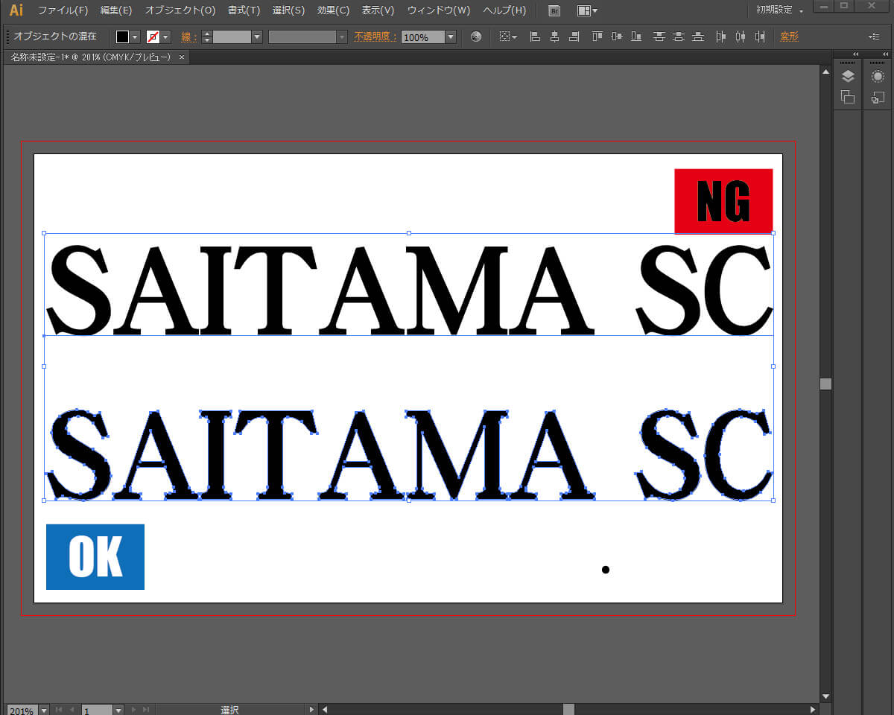Collapse the rightmost dock panel column arrows
Viewport: 894px width, 715px height.
click(x=885, y=54)
